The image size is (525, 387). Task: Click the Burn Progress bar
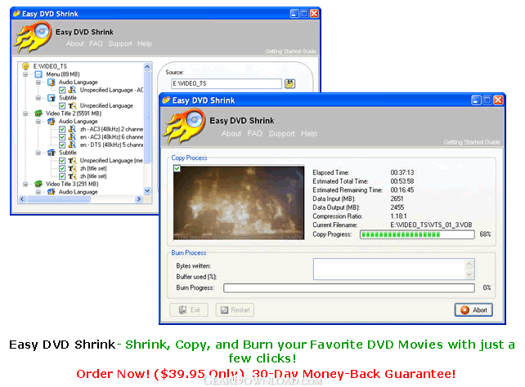coord(349,287)
